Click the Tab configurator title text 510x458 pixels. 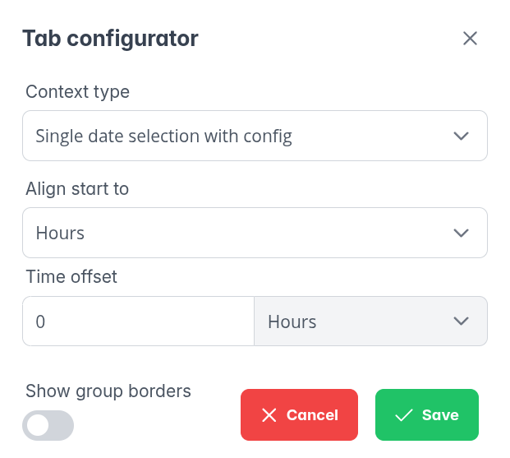110,38
